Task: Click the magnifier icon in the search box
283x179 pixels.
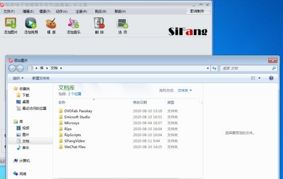Action: point(274,68)
